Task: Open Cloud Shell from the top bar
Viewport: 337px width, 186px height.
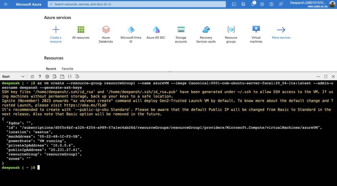Action: 234,4
